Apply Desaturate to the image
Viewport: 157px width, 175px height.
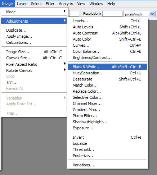point(107,79)
